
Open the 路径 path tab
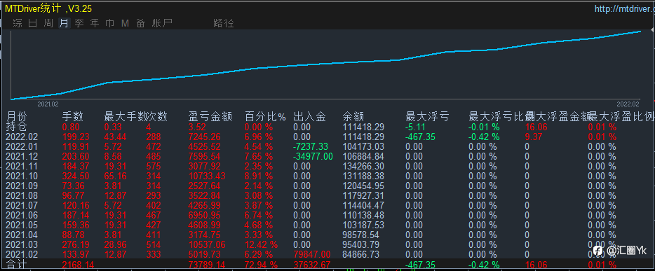pos(224,23)
